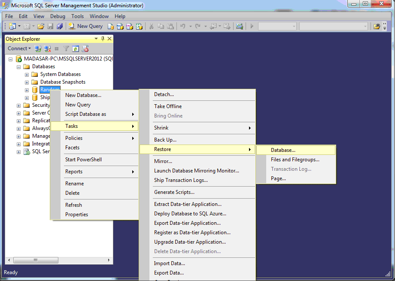Click the Disconnect icon in Object Explorer
Image resolution: width=395 pixels, height=281 pixels.
(47, 48)
